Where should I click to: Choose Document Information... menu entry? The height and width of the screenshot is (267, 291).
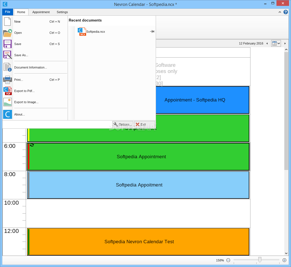click(35, 67)
